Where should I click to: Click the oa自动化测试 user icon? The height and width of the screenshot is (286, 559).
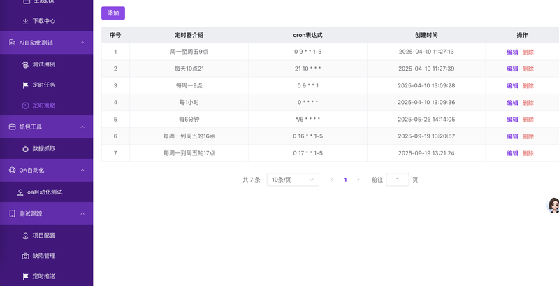pos(20,192)
